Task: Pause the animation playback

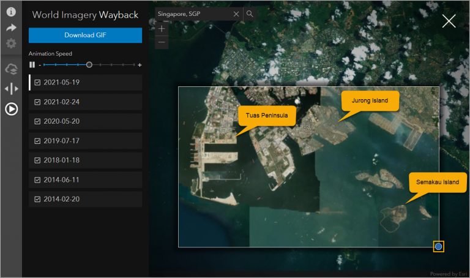Action: tap(32, 65)
